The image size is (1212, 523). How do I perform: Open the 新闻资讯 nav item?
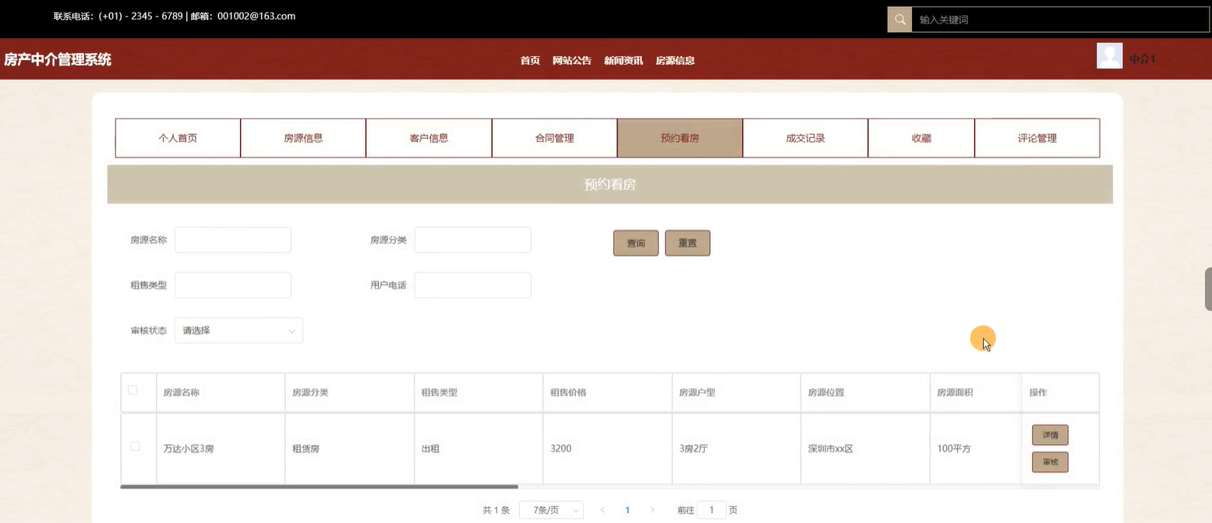coord(624,61)
